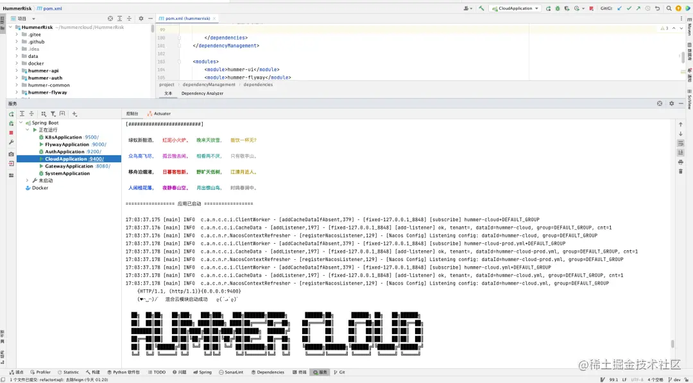Select SystemApplication service

click(x=67, y=174)
